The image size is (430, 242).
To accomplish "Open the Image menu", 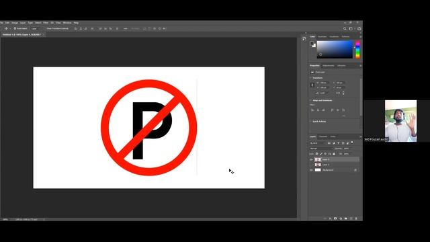I will [x=15, y=23].
